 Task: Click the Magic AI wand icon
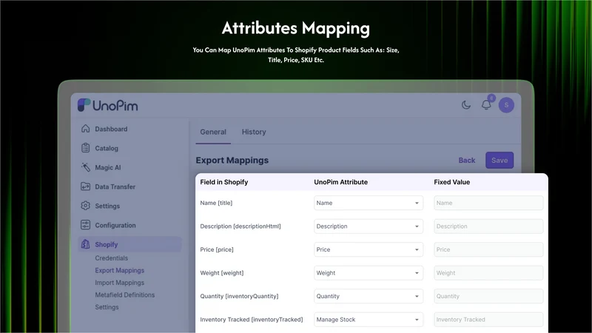[85, 167]
